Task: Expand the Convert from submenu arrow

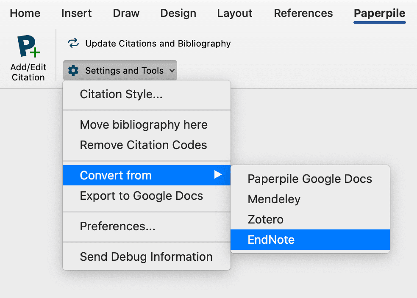Action: point(218,175)
